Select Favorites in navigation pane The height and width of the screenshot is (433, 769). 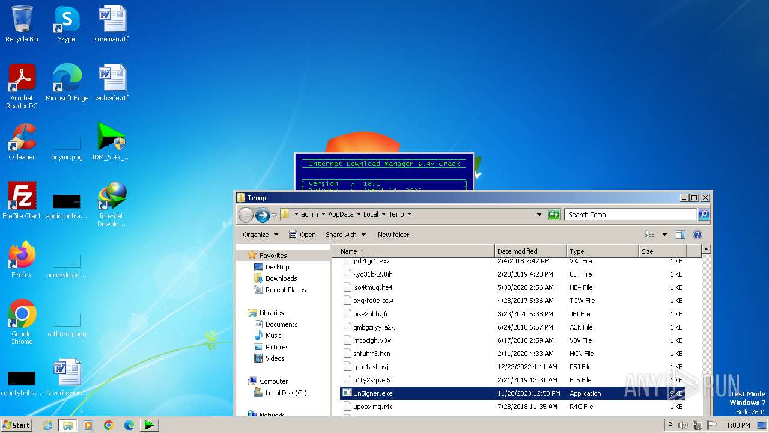pos(273,256)
